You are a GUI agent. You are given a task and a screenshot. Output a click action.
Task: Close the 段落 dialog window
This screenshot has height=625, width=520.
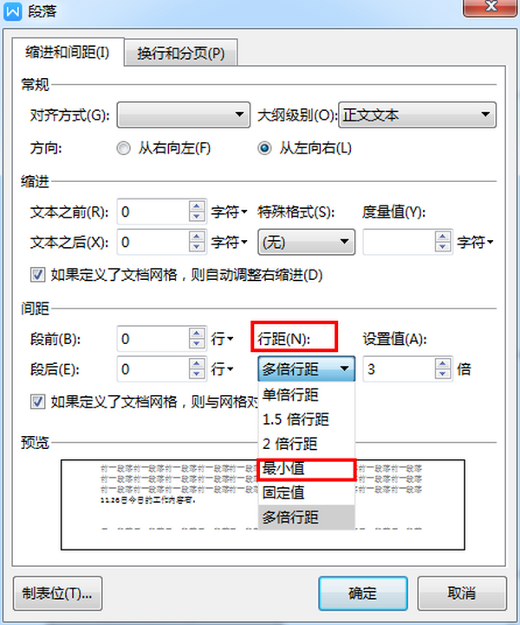point(491,7)
